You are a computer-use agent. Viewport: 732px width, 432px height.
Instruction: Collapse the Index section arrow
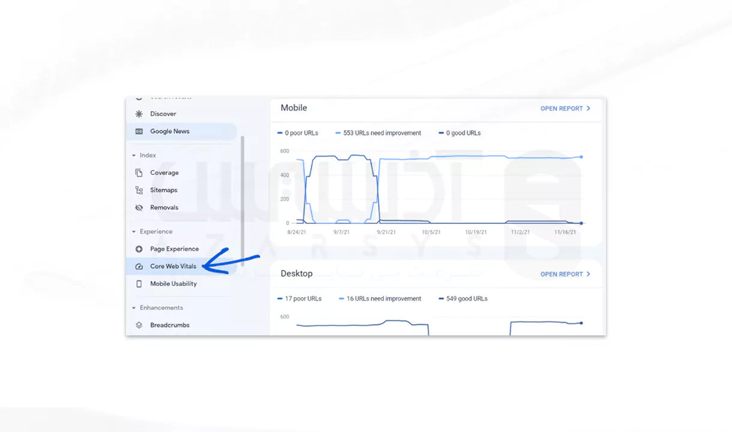click(134, 155)
